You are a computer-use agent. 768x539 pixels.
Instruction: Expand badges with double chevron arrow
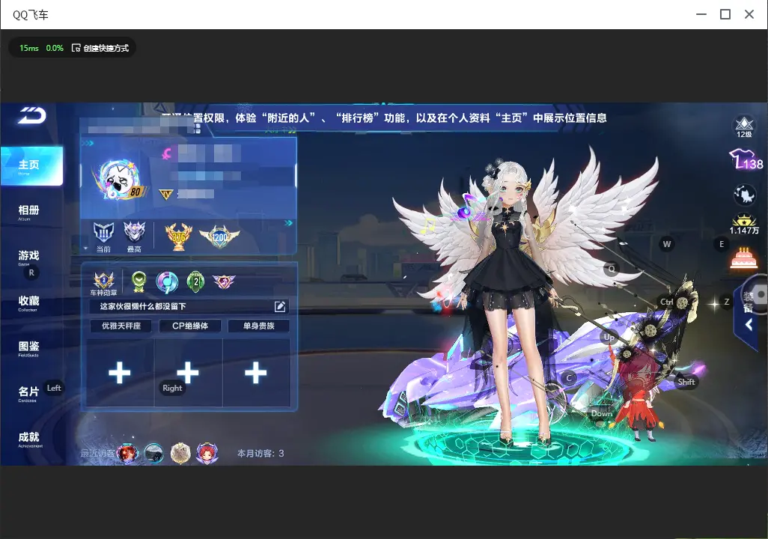(288, 223)
